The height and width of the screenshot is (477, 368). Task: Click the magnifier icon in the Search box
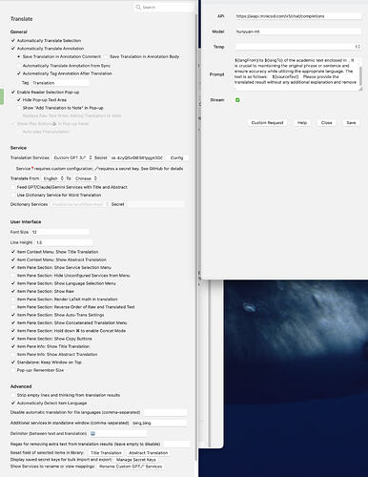click(x=138, y=7)
